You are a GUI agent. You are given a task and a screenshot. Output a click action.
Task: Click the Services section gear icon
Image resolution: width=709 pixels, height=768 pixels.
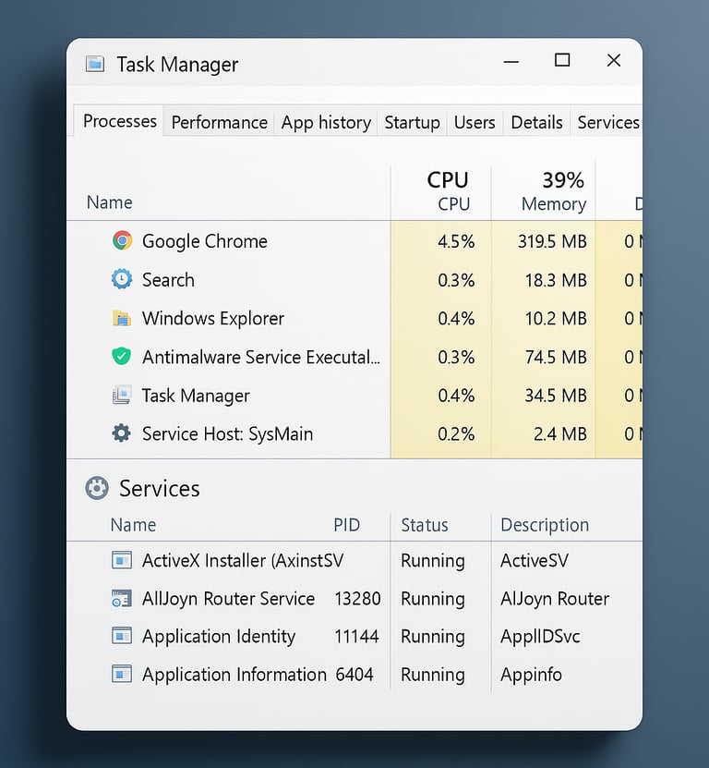tap(97, 488)
